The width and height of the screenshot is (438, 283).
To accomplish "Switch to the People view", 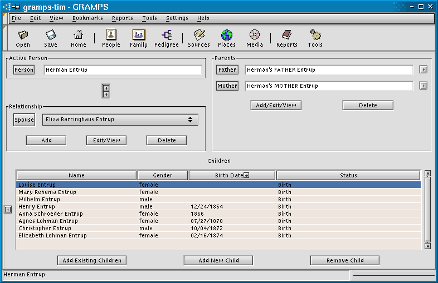I will [x=111, y=38].
